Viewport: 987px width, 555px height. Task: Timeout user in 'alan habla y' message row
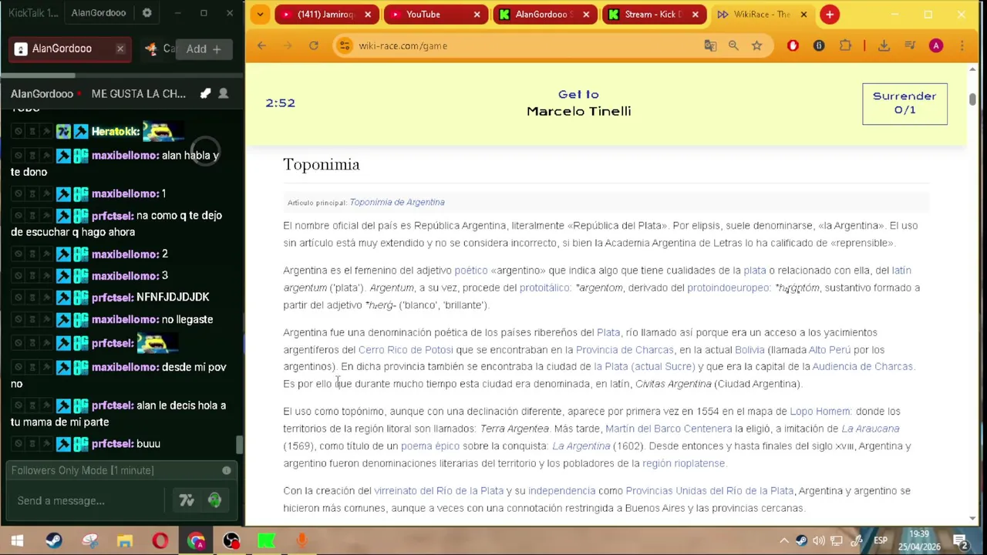pyautogui.click(x=32, y=156)
